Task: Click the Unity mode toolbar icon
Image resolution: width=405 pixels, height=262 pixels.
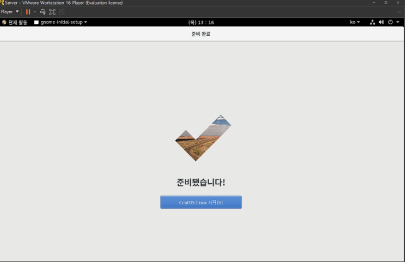Action: (61, 12)
